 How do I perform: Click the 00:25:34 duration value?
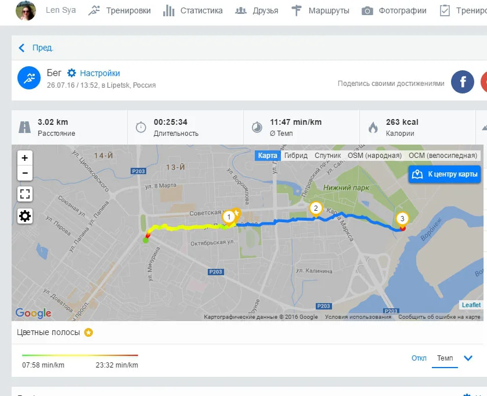[170, 122]
